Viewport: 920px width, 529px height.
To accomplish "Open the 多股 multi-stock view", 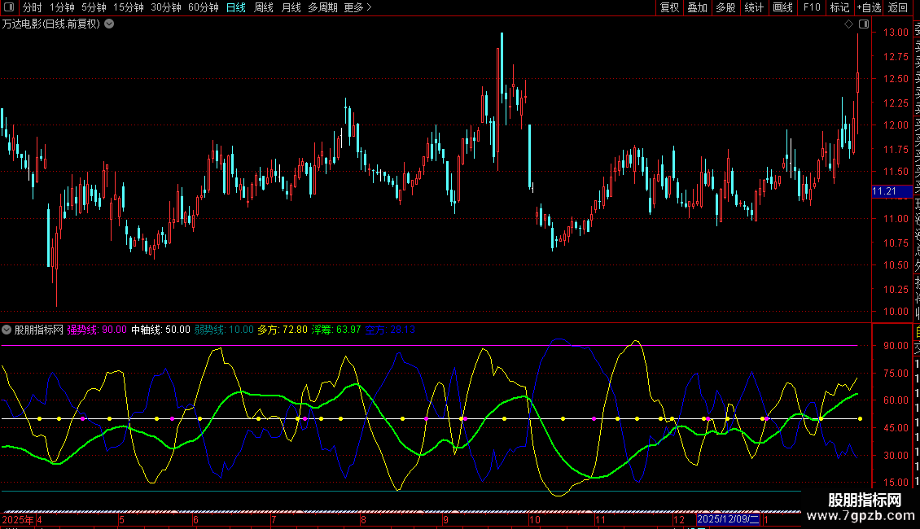I will (x=725, y=7).
